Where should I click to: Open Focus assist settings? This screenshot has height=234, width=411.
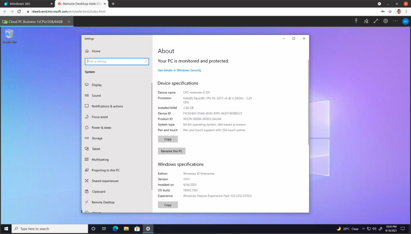(96, 117)
